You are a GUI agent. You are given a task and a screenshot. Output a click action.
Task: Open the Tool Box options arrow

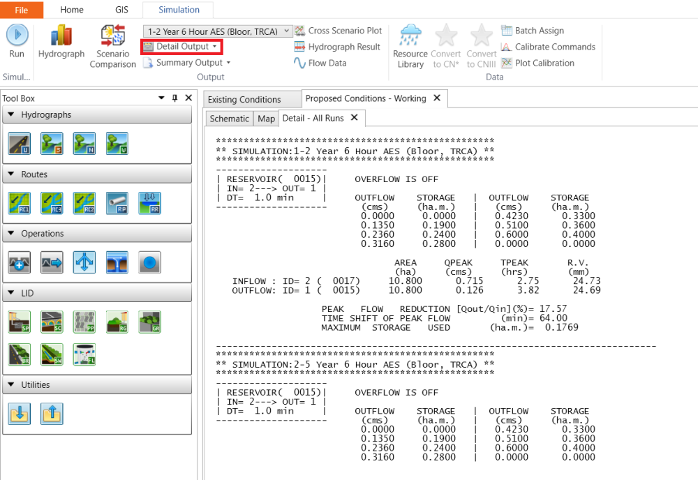(162, 98)
